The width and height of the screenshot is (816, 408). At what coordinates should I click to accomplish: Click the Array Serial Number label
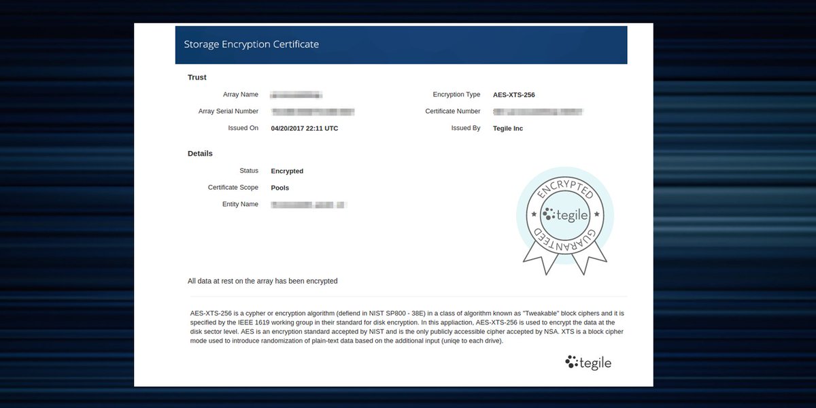tap(228, 111)
